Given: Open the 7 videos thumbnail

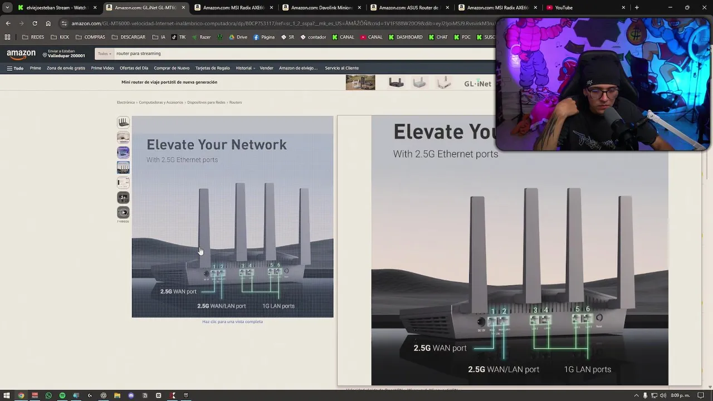Looking at the screenshot, I should (x=123, y=212).
